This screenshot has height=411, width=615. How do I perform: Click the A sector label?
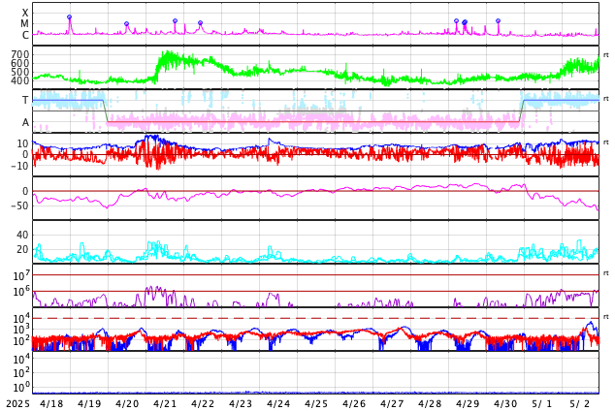point(25,122)
